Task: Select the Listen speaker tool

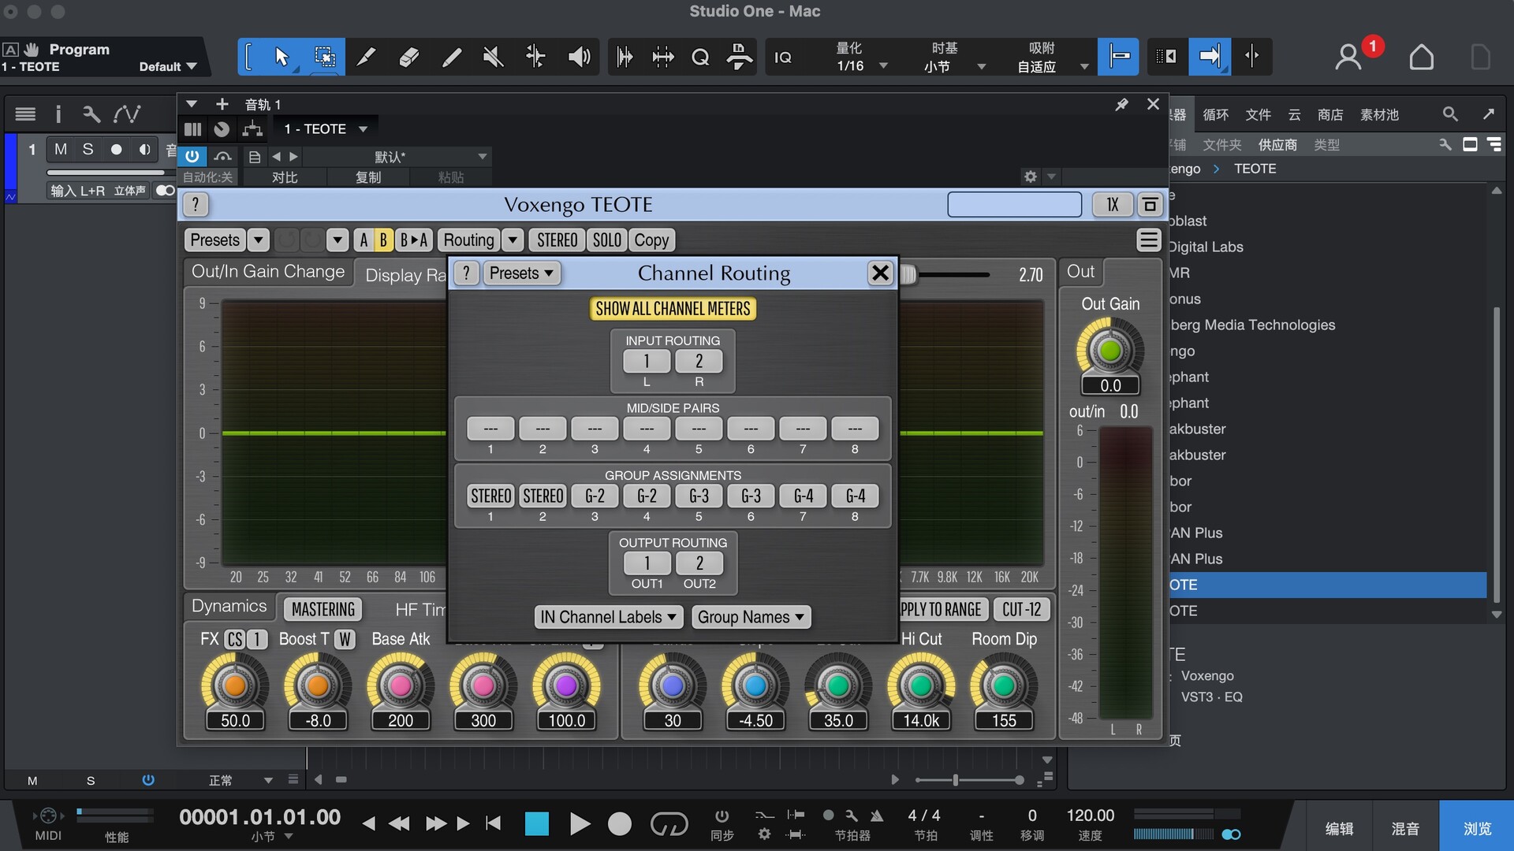Action: [x=579, y=57]
